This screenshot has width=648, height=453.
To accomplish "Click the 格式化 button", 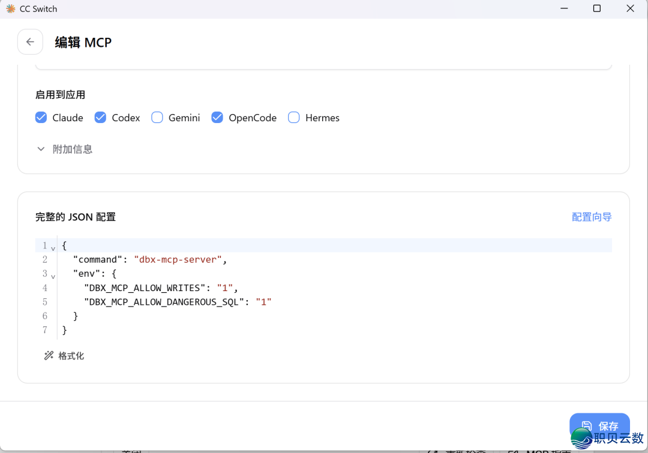I will click(x=64, y=355).
